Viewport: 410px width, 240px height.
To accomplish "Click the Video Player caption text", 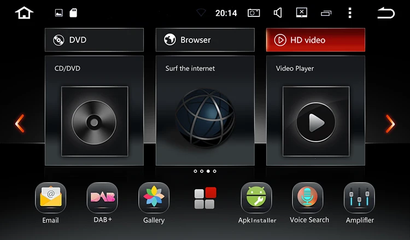I will (295, 68).
